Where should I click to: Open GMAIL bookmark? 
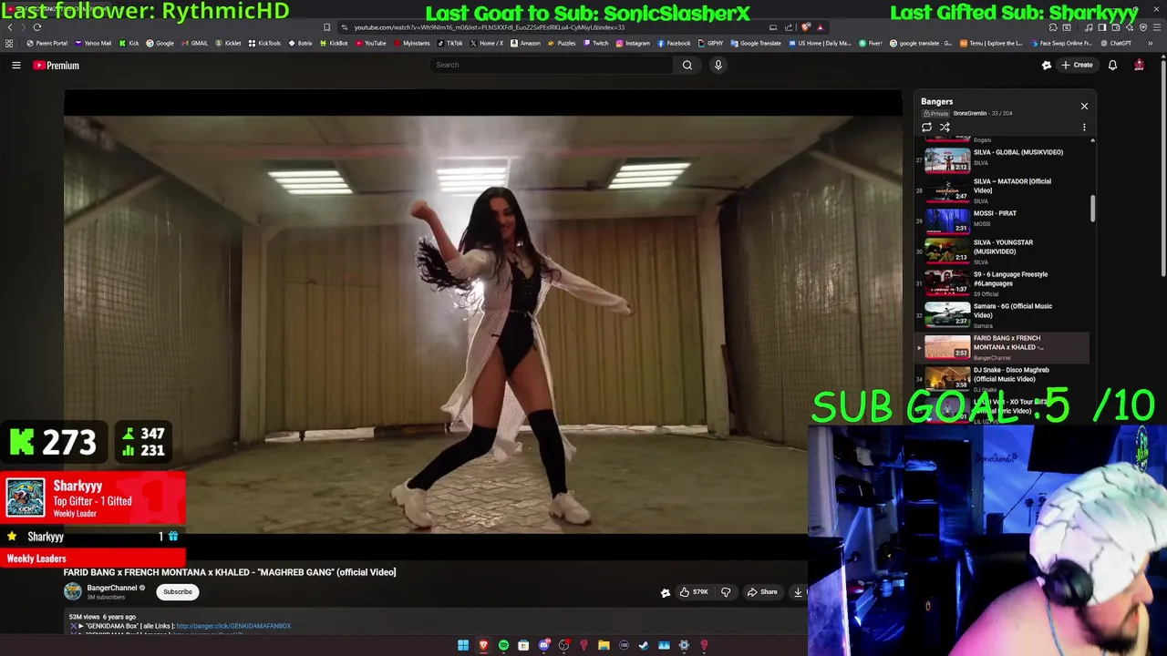[x=195, y=43]
